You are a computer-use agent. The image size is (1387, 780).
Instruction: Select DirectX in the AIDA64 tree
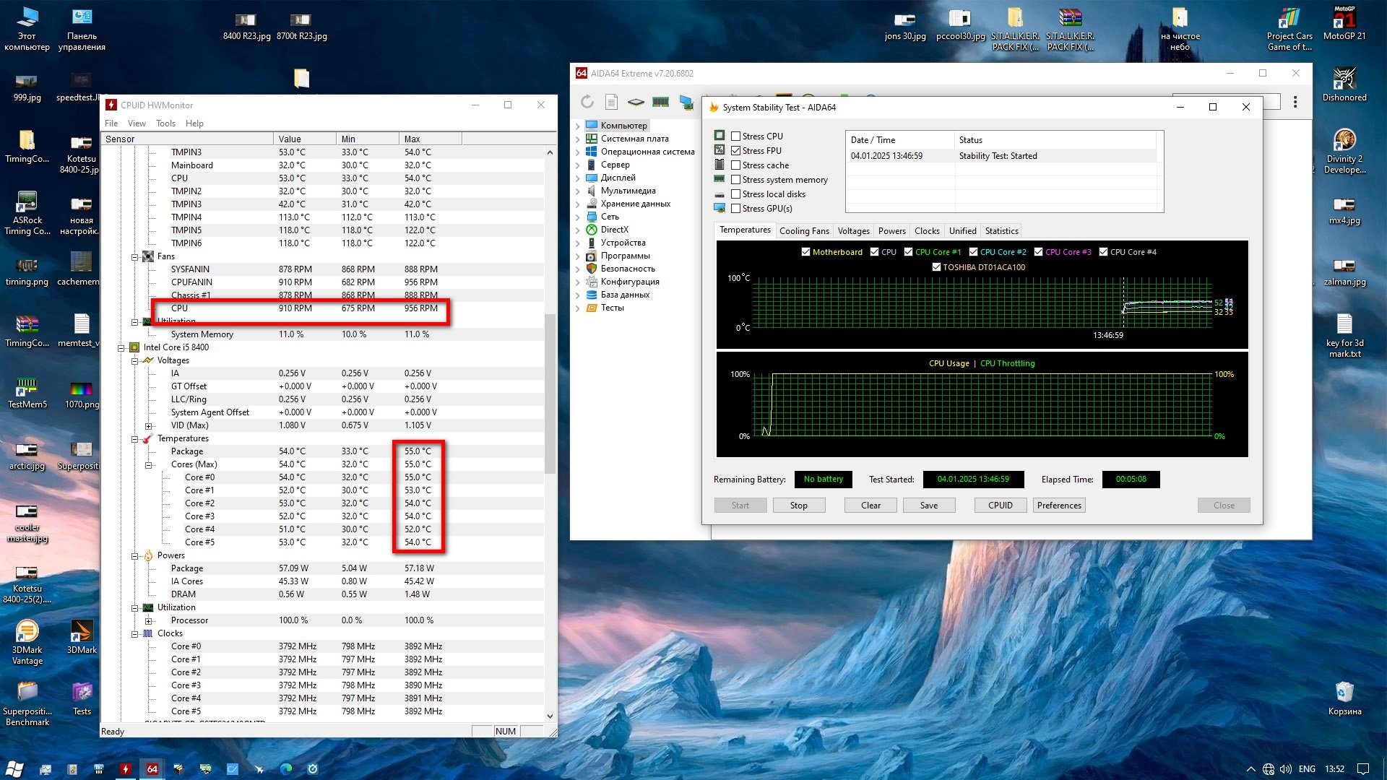(x=614, y=230)
